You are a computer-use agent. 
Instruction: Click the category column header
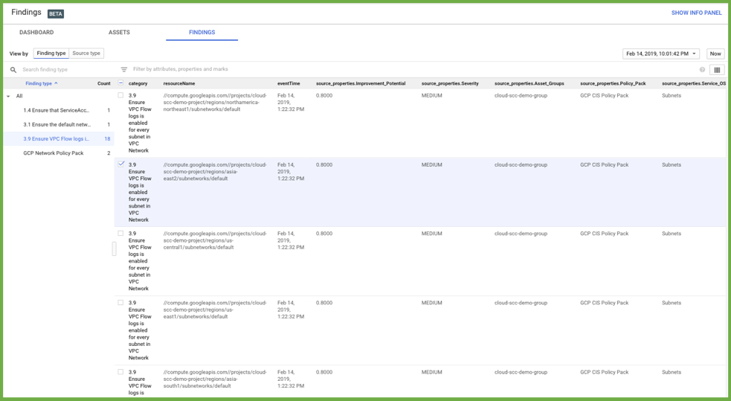tap(138, 83)
